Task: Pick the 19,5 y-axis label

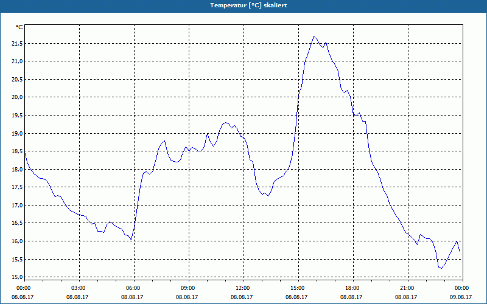Action: (17, 116)
